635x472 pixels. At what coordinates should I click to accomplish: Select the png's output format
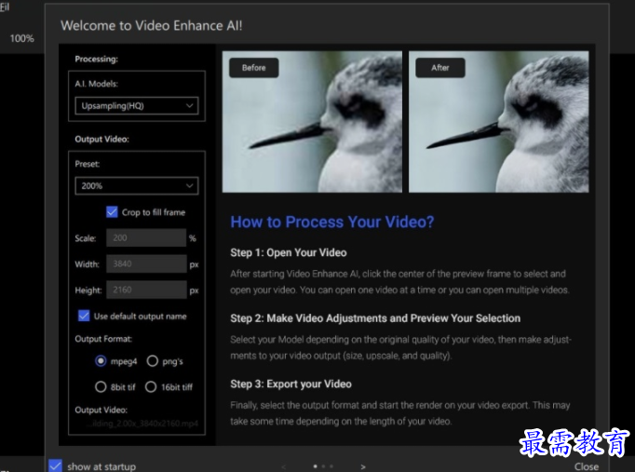point(153,360)
